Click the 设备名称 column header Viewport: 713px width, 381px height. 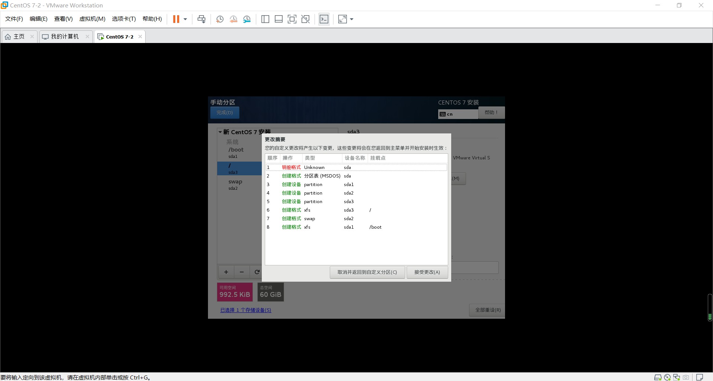click(355, 158)
